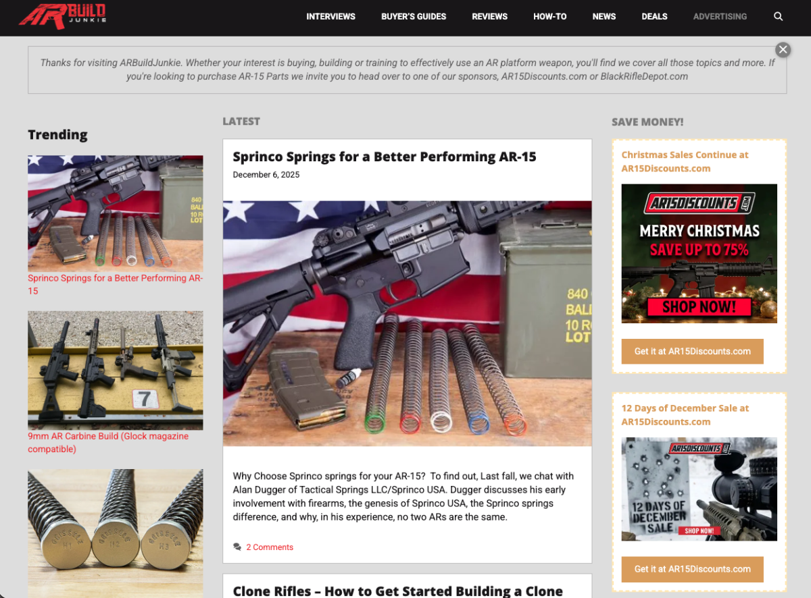Open trending Sprinco Springs thumbnail image
This screenshot has width=811, height=598.
click(x=115, y=213)
